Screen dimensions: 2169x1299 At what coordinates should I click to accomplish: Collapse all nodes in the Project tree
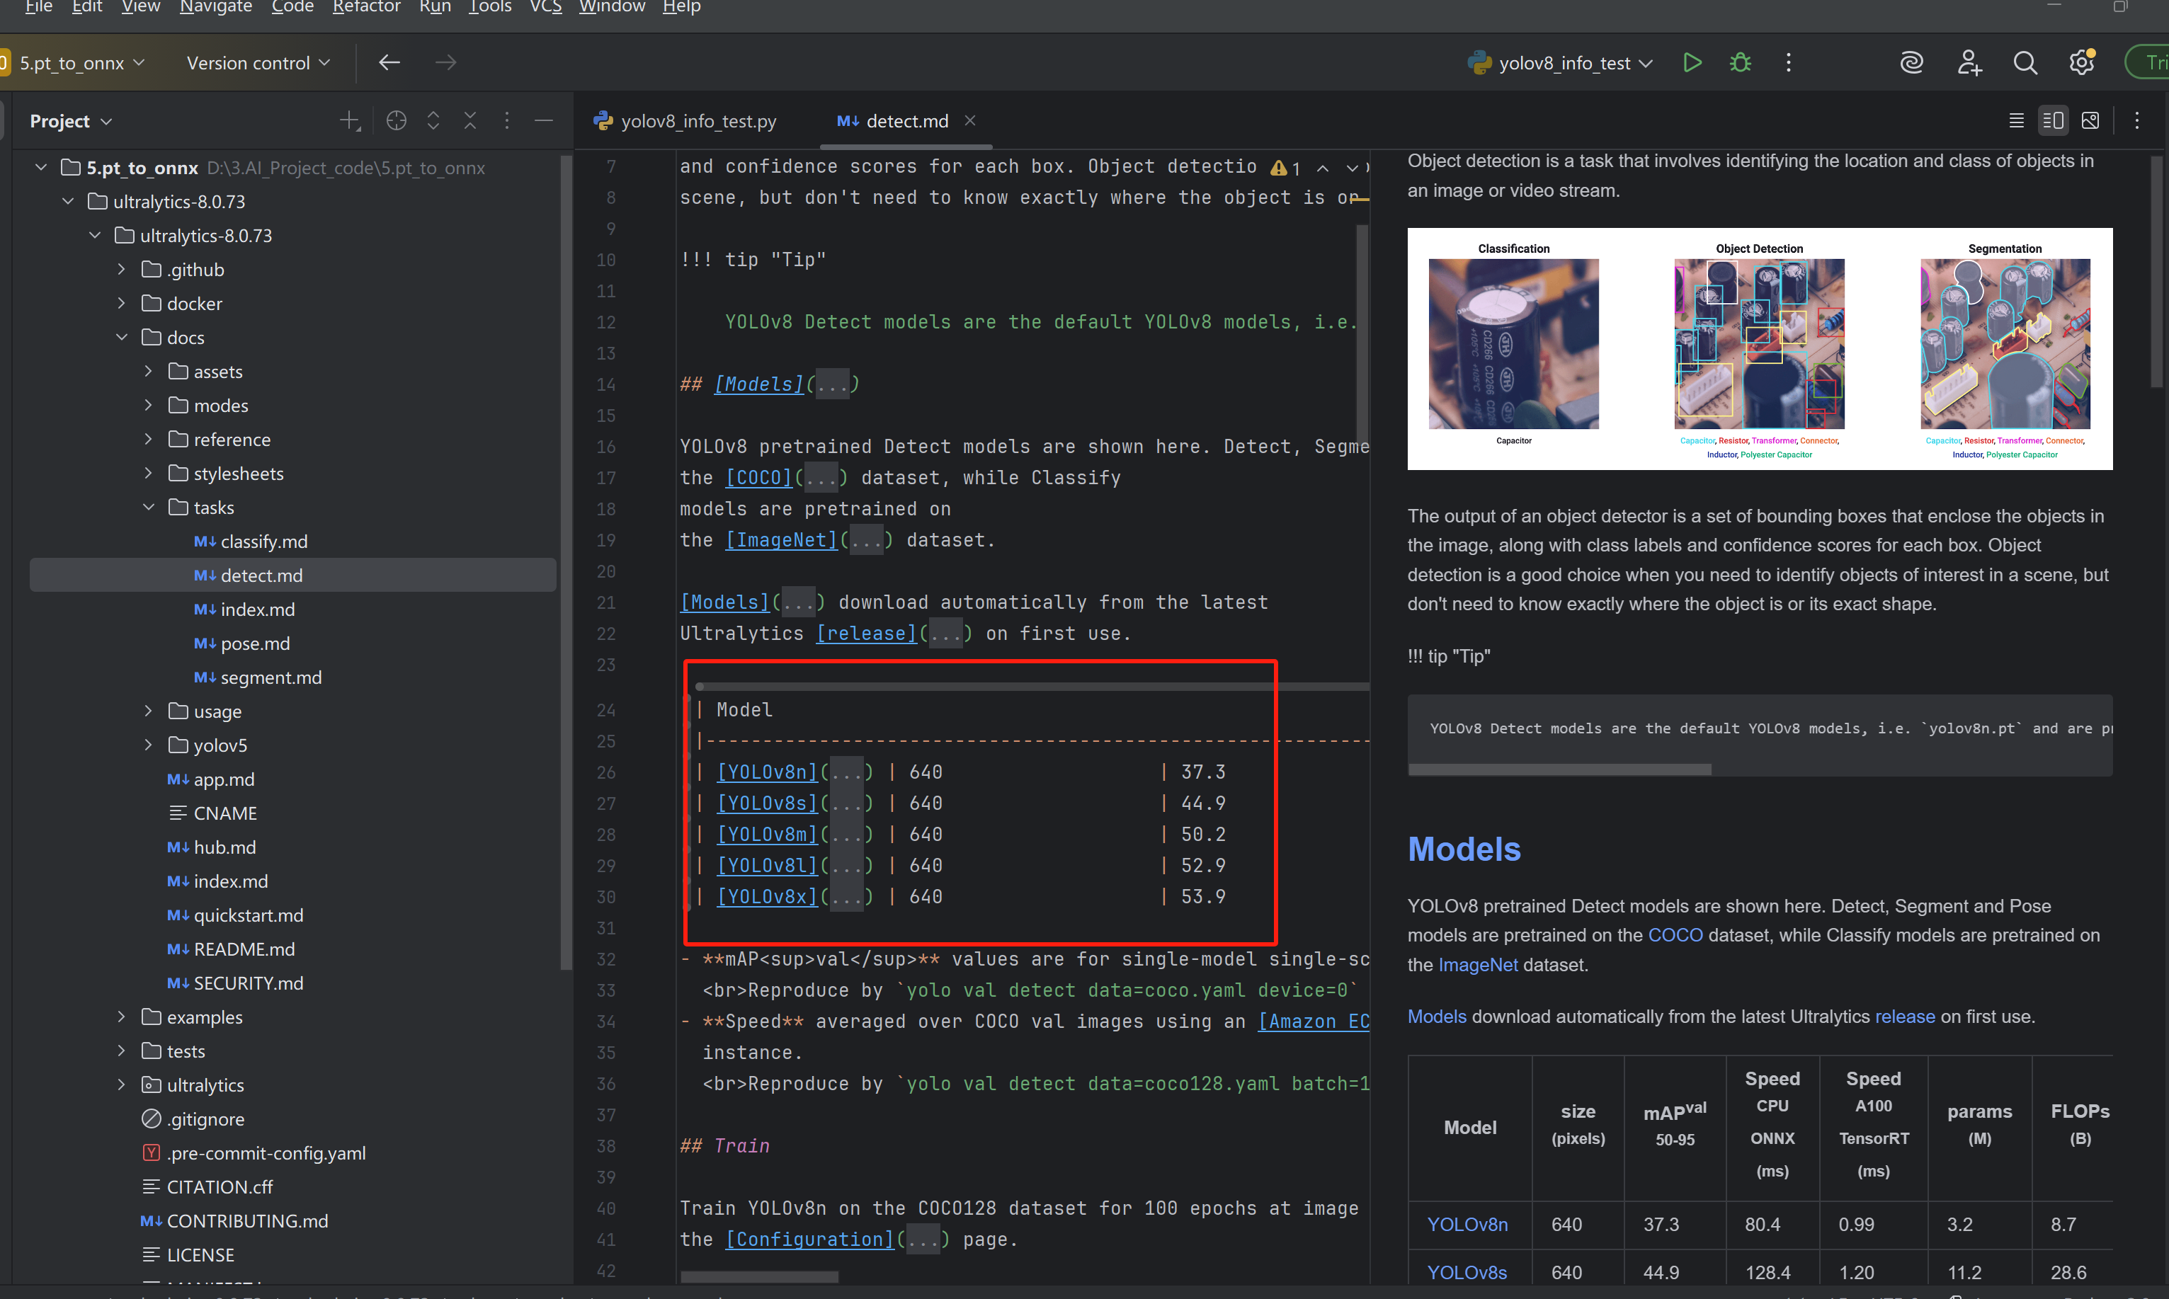[x=470, y=120]
